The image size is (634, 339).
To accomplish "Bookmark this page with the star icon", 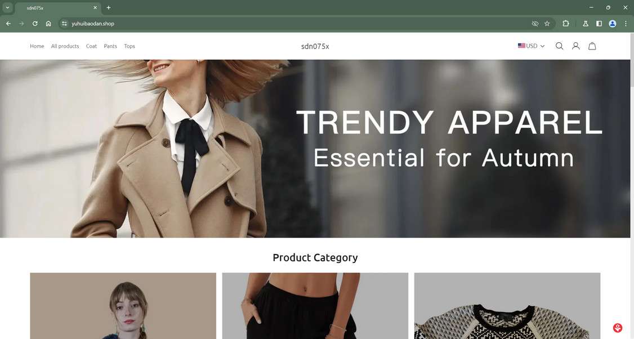I will (x=547, y=24).
